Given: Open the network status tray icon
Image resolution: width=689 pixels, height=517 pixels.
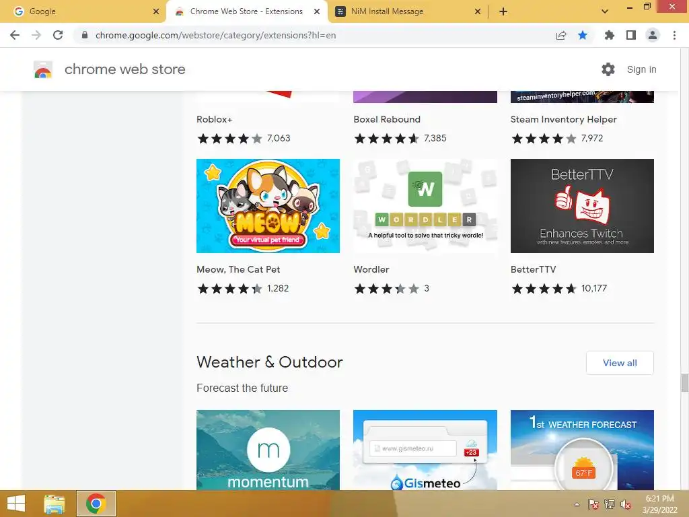Looking at the screenshot, I should [x=610, y=504].
